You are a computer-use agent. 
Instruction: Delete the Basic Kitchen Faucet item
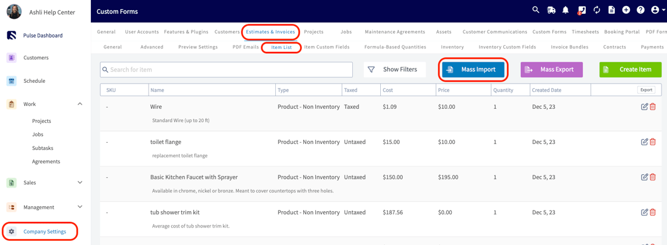(x=652, y=177)
